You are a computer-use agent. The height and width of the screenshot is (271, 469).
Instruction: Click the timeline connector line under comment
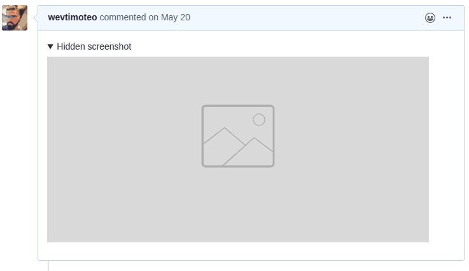point(48,266)
